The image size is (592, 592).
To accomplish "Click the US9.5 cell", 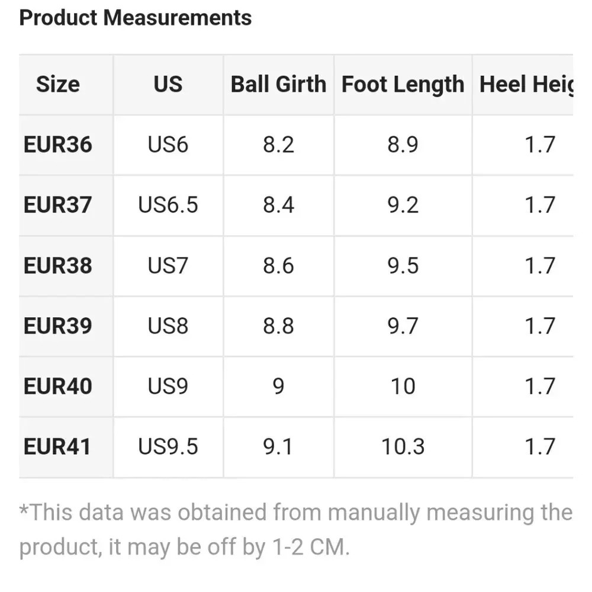I will [168, 446].
